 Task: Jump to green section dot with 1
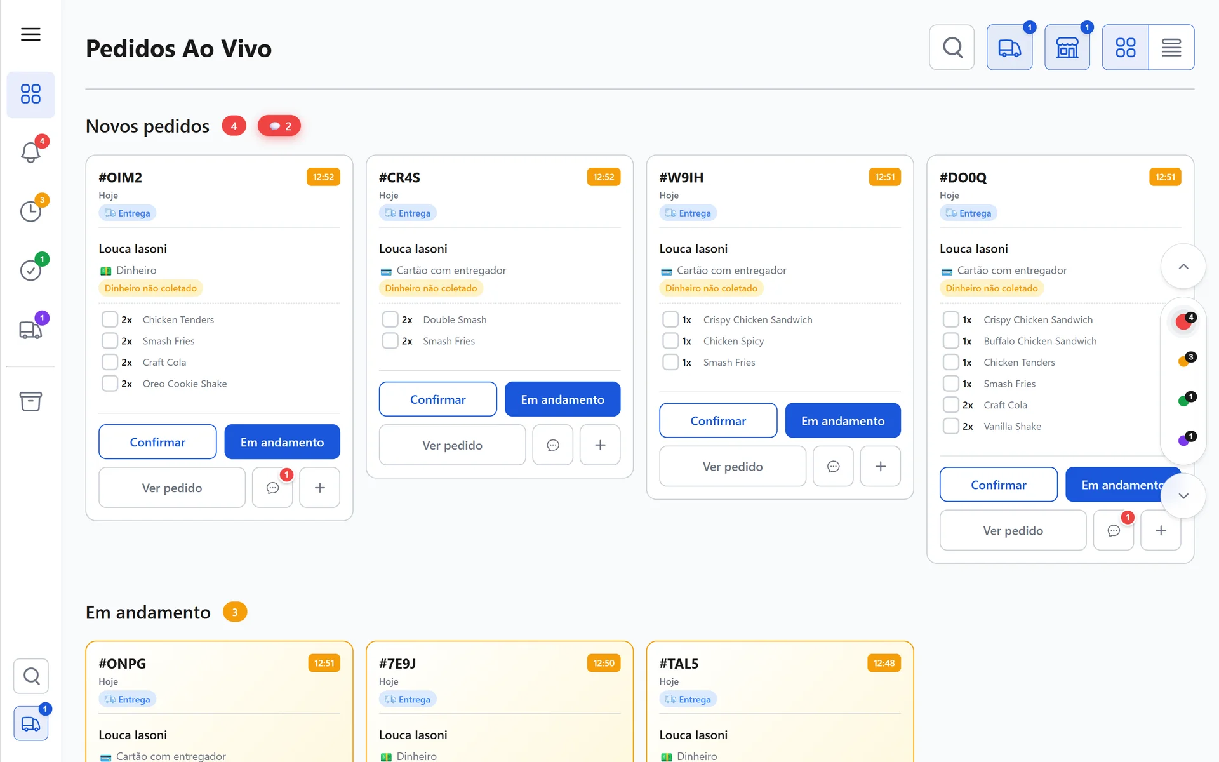(1185, 400)
